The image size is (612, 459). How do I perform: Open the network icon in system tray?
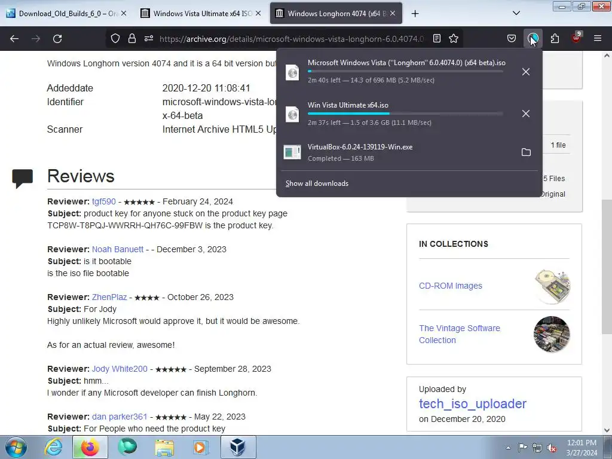[x=537, y=448]
